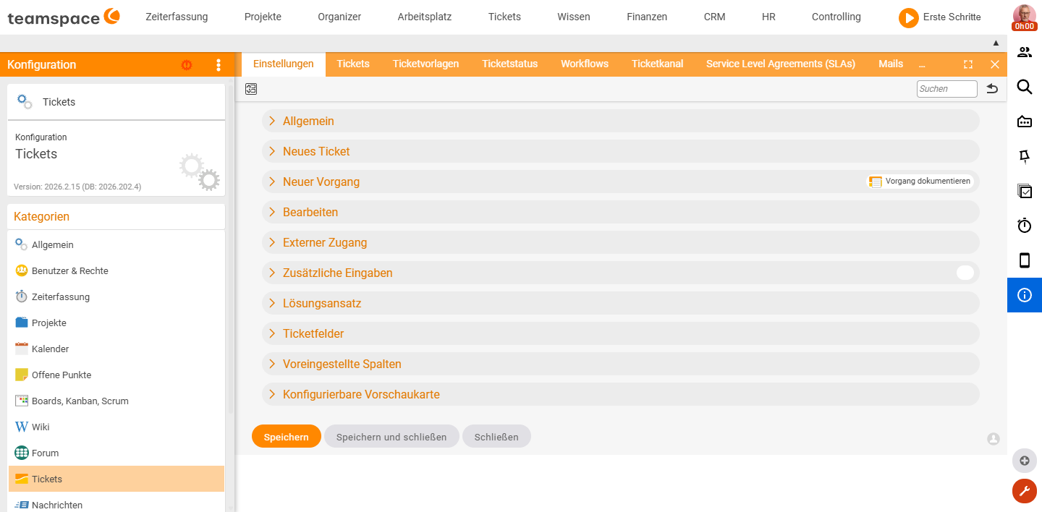Screen dimensions: 1042x512
Task: Open the Finanzen top menu
Action: tap(647, 17)
